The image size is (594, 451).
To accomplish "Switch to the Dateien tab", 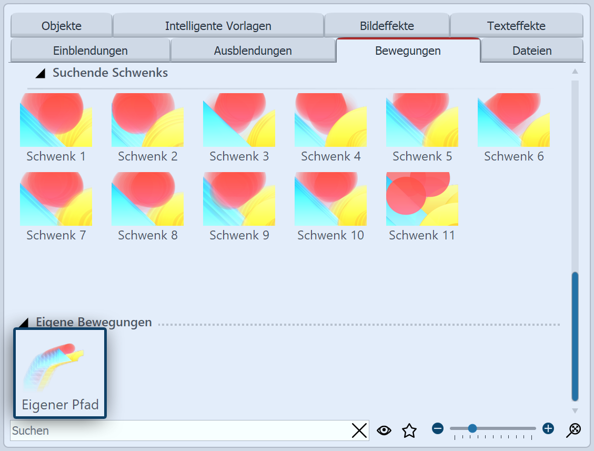I will tap(532, 51).
